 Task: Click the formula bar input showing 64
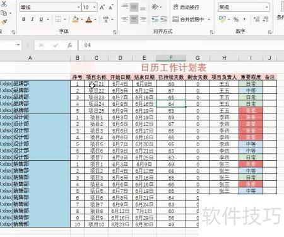point(181,45)
